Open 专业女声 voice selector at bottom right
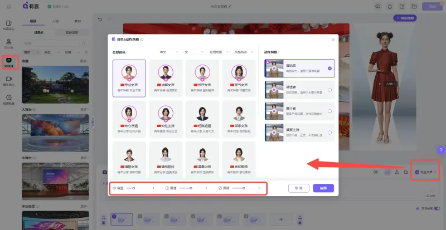 click(425, 172)
